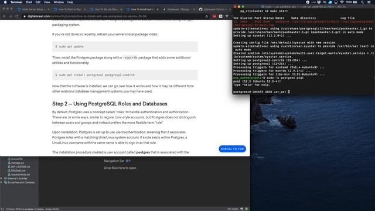Toggle PyCharm tool window icon at status bar left

[2, 209]
